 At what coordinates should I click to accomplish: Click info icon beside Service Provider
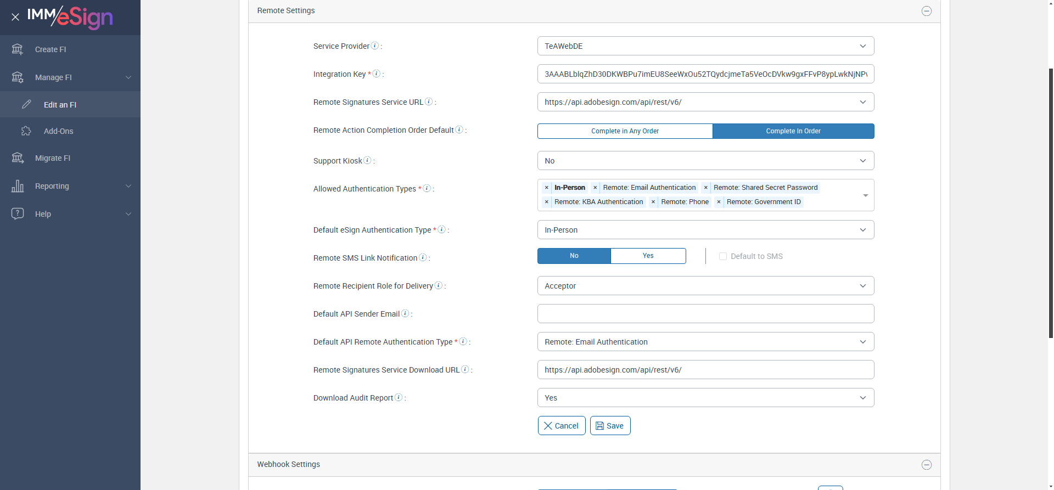375,46
